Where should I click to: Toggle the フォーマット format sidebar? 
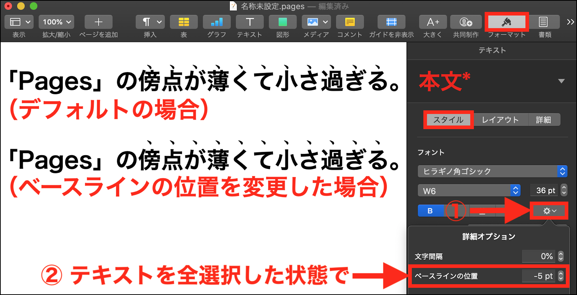pos(507,22)
